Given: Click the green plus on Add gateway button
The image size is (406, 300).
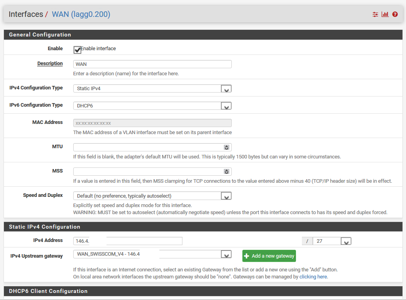Looking at the screenshot, I should pos(247,256).
